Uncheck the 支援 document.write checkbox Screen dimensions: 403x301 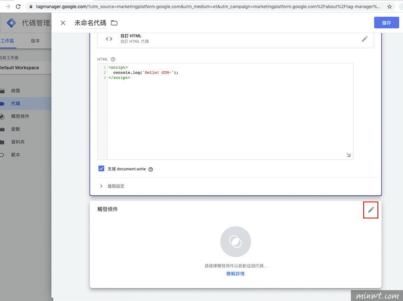click(x=101, y=169)
